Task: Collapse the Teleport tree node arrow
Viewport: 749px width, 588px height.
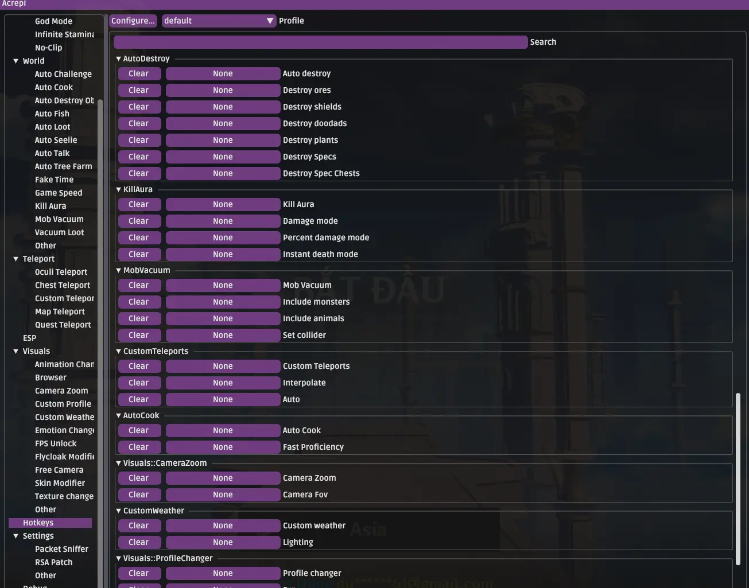Action: [16, 259]
